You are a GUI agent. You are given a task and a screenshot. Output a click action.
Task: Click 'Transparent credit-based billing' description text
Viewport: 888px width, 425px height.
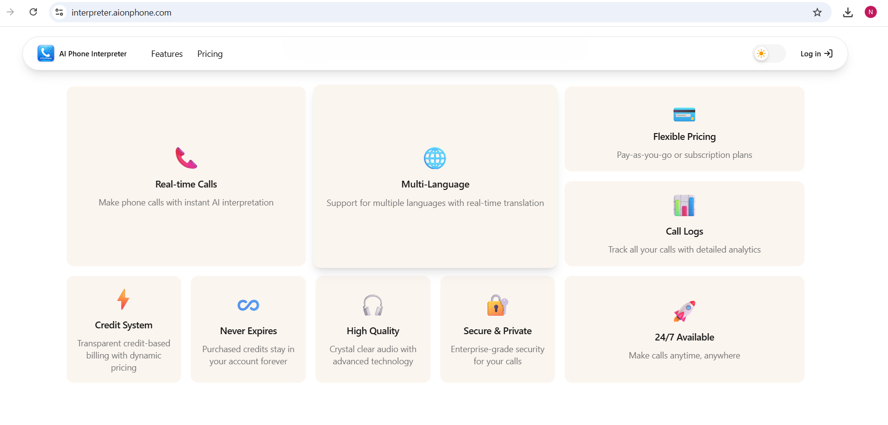pos(123,356)
